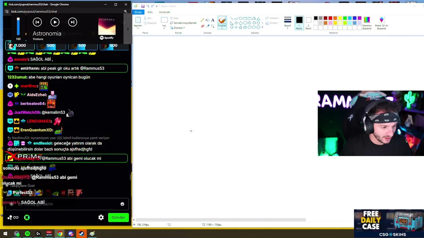424x238 pixels.
Task: Play the Astronomia track
Action: 55,22
